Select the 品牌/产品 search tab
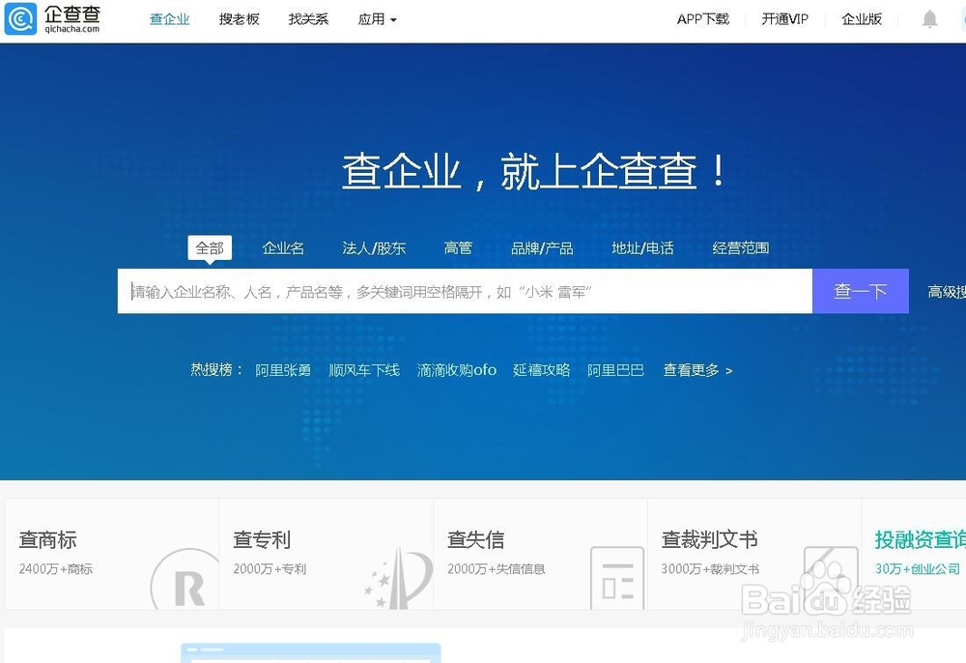Image resolution: width=966 pixels, height=663 pixels. (542, 247)
